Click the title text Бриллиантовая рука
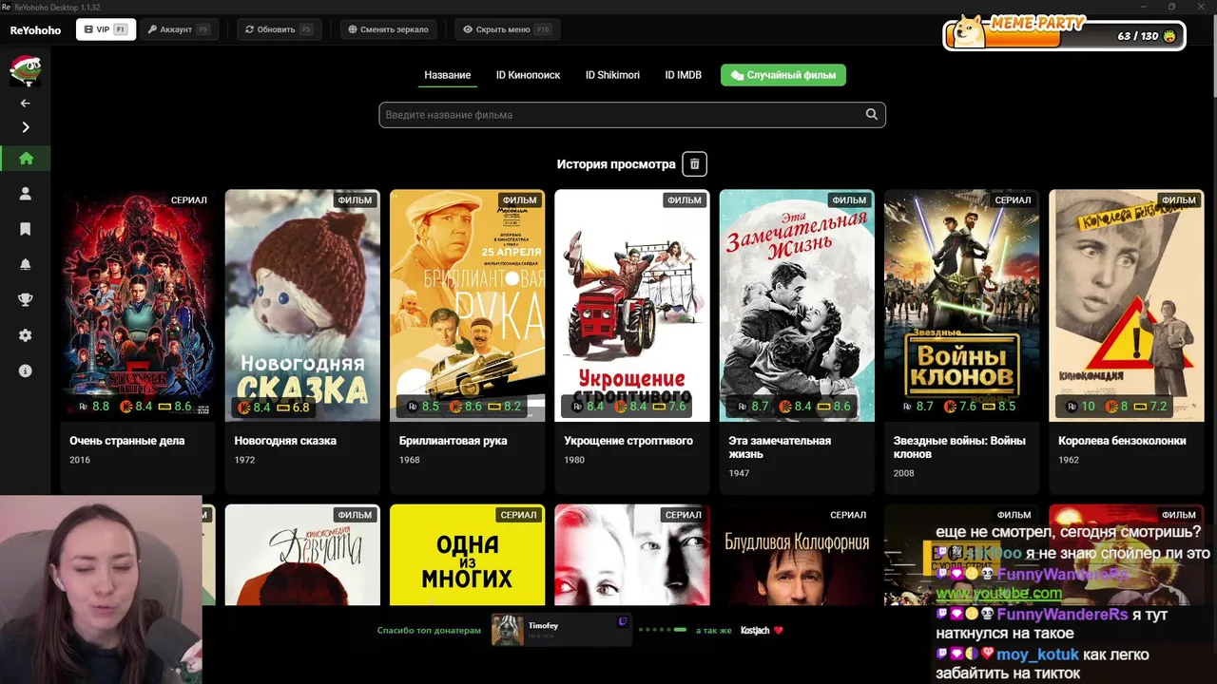The image size is (1217, 684). pyautogui.click(x=454, y=441)
